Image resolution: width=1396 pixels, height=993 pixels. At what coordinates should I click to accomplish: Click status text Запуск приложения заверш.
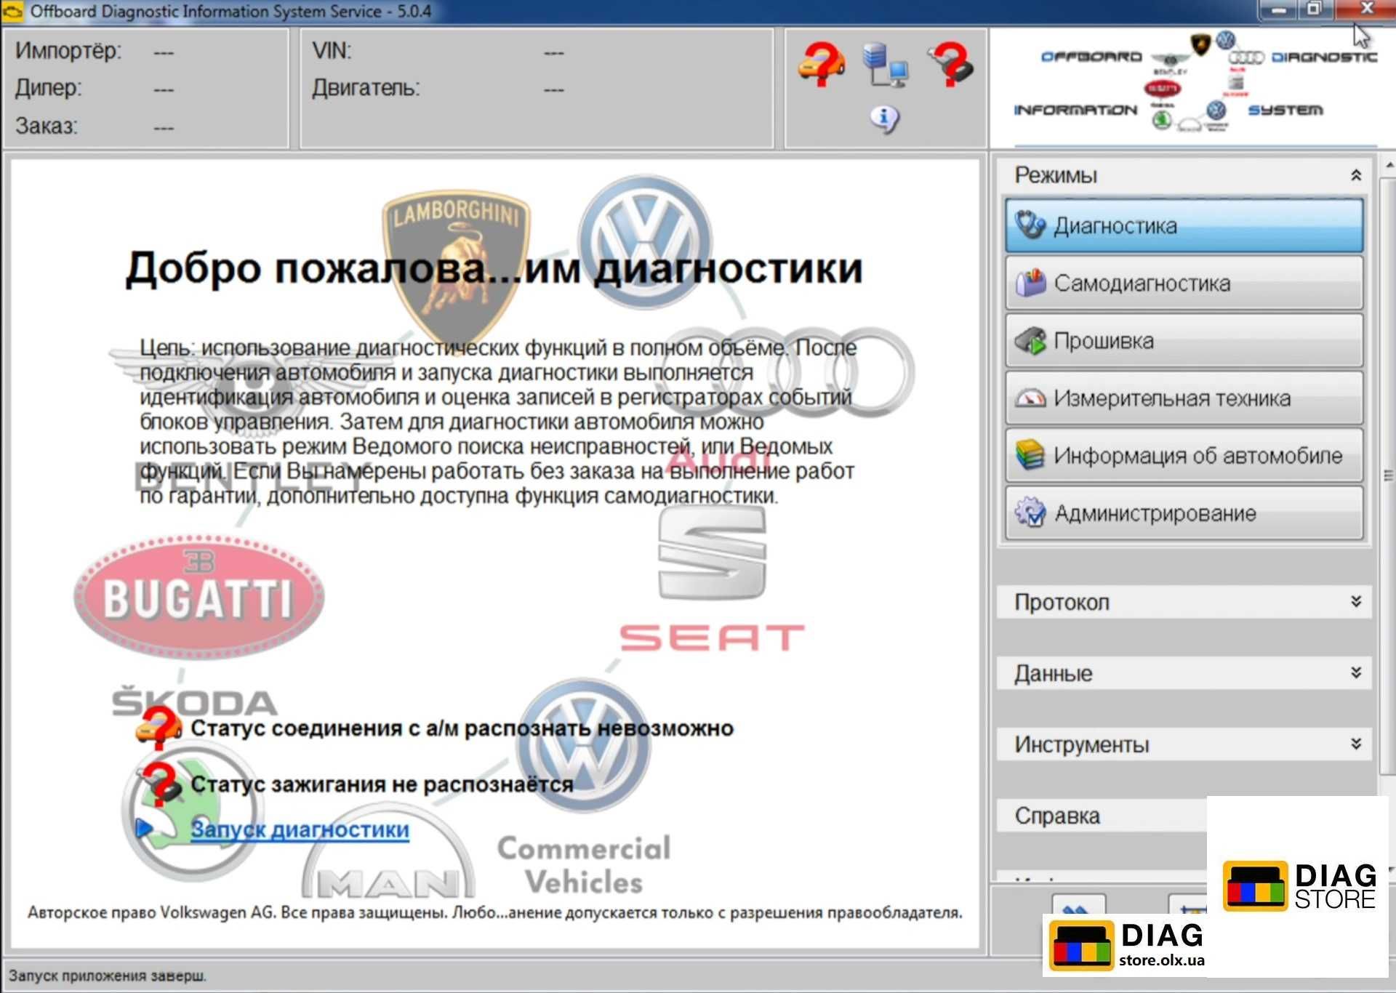click(x=108, y=976)
